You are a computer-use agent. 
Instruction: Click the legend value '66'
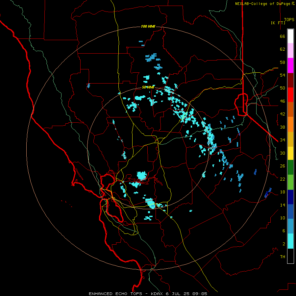[283, 36]
